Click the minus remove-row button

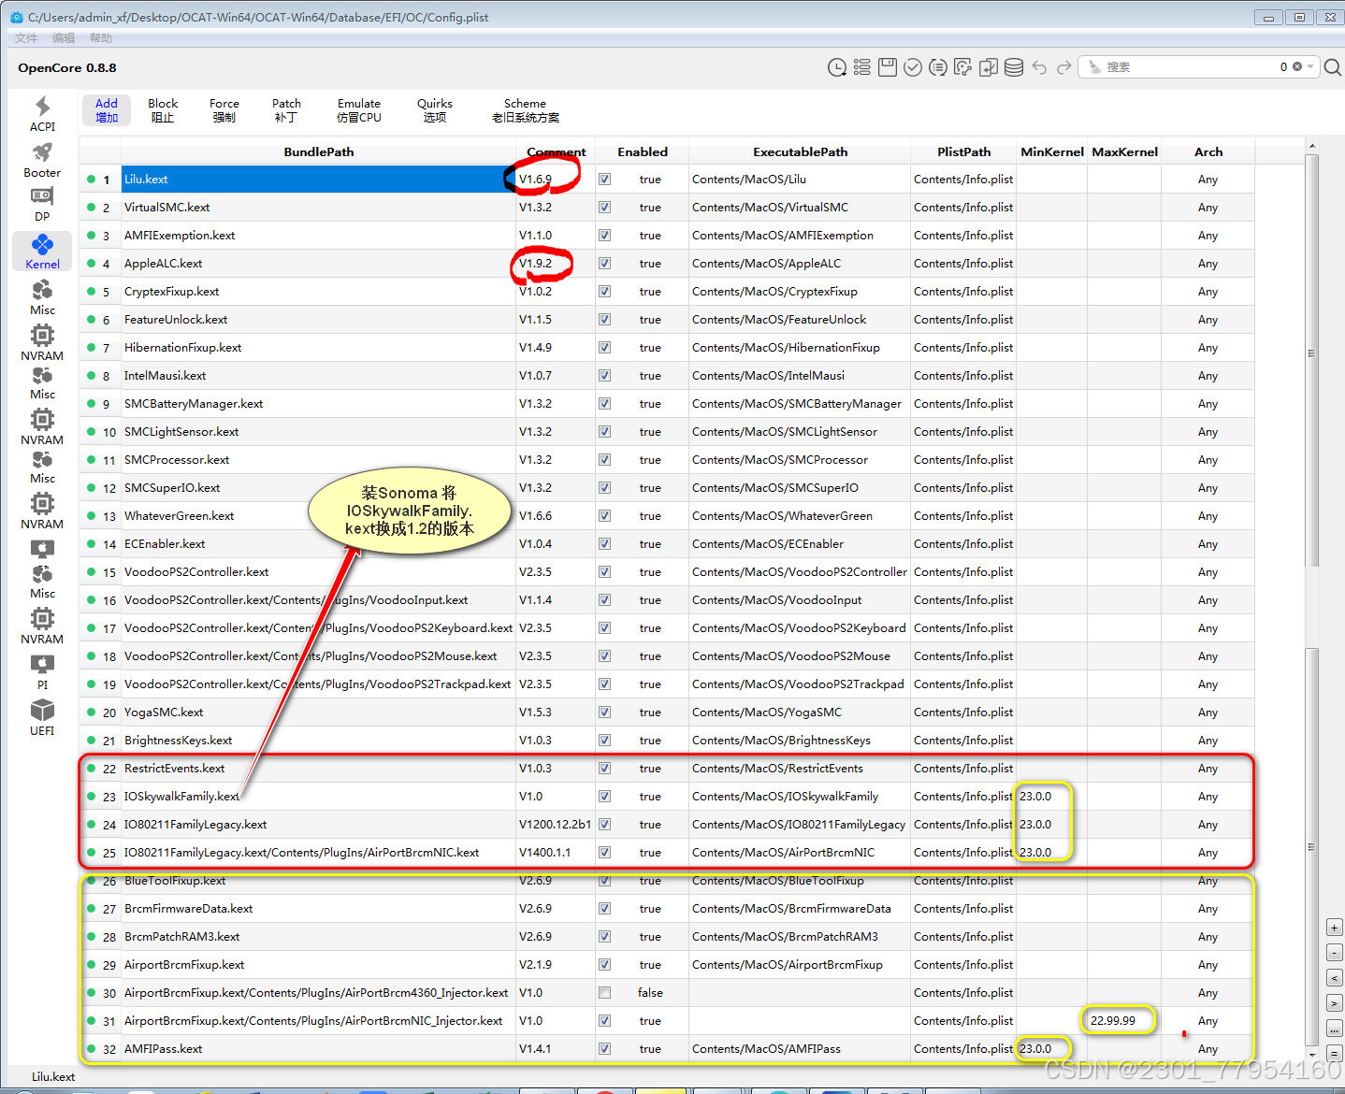coord(1335,953)
